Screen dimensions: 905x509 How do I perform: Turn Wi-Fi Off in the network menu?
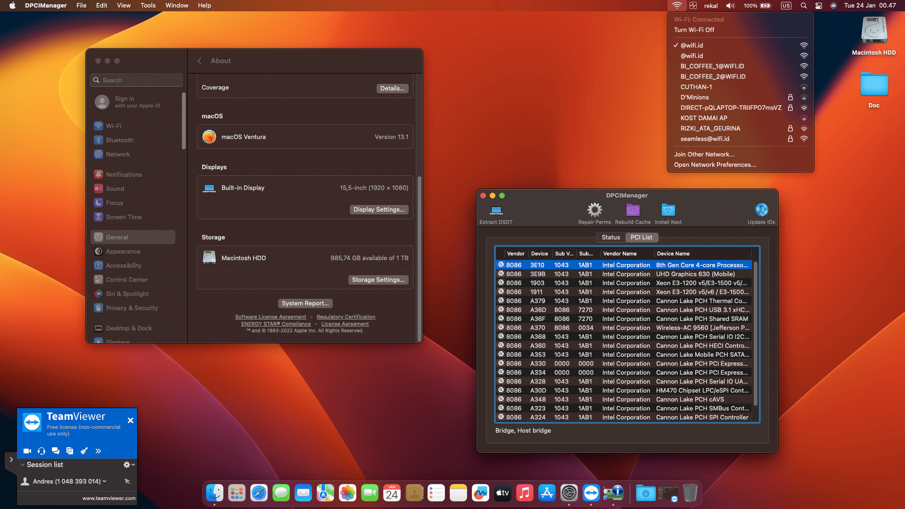coord(693,30)
